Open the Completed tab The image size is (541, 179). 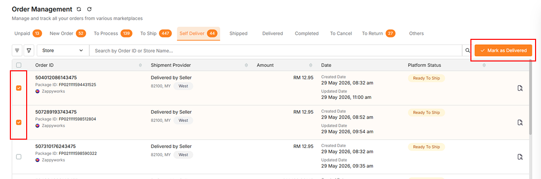point(307,33)
